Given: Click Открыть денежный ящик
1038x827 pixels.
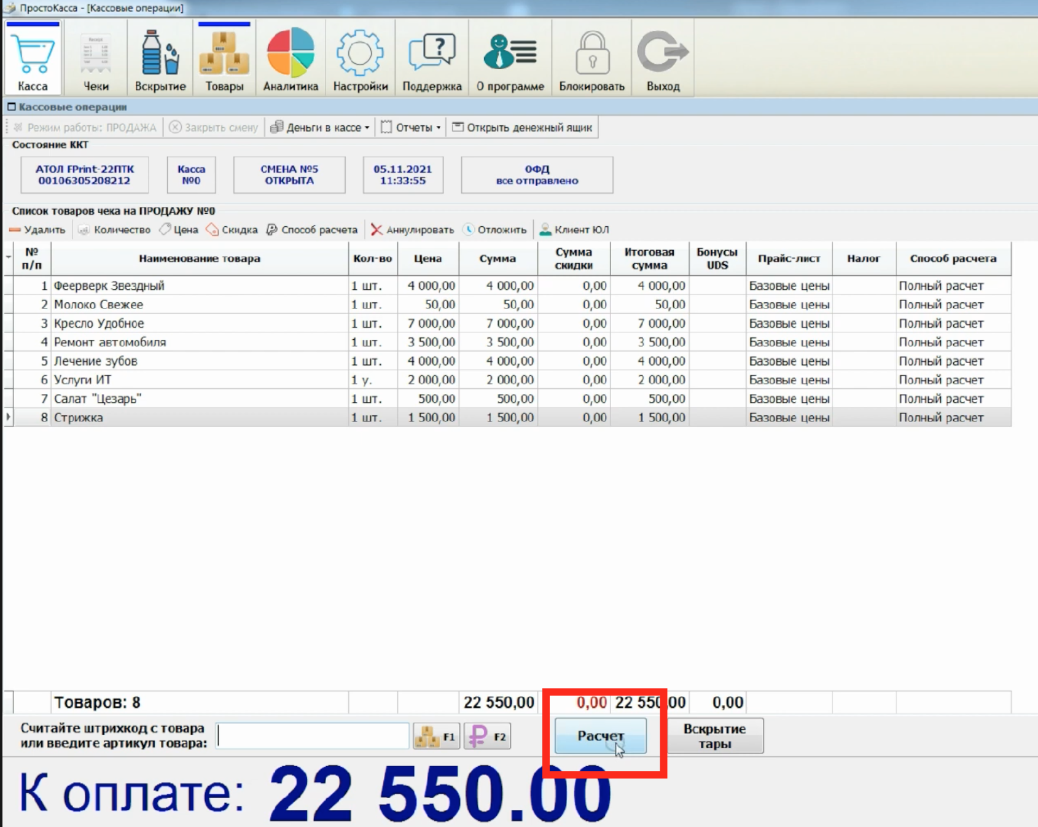Looking at the screenshot, I should (x=522, y=128).
